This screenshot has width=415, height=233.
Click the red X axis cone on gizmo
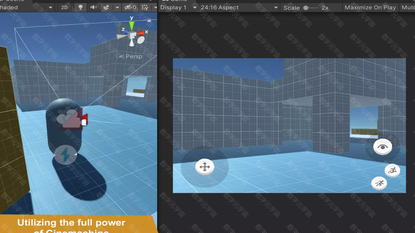(140, 33)
